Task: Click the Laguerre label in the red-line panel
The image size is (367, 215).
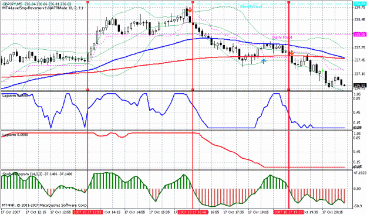Action: (x=15, y=135)
